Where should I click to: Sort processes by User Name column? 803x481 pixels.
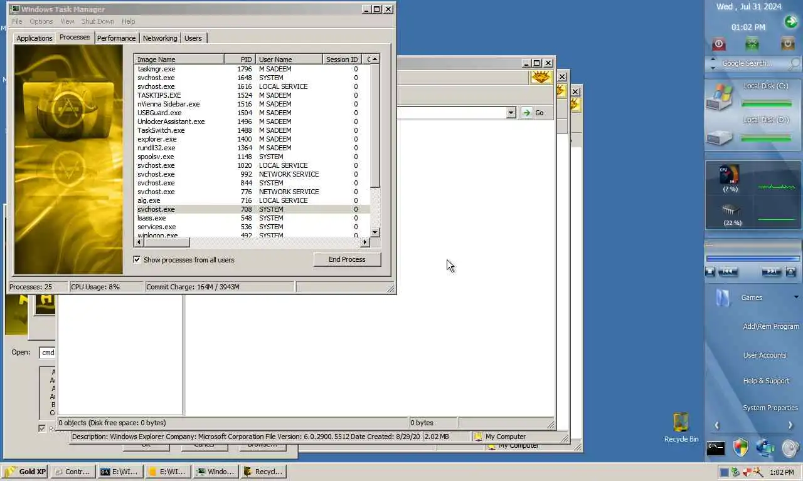(x=289, y=59)
